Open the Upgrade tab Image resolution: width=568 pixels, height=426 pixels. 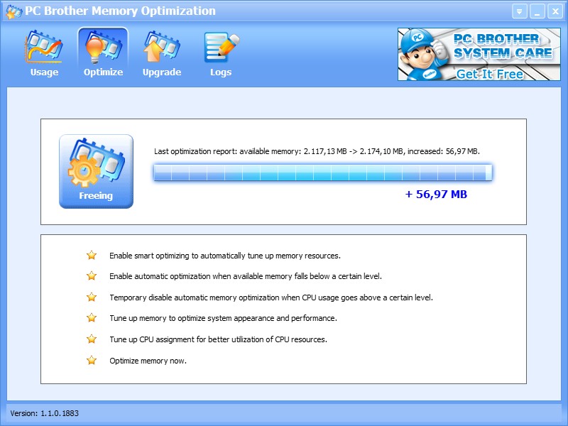[x=162, y=54]
